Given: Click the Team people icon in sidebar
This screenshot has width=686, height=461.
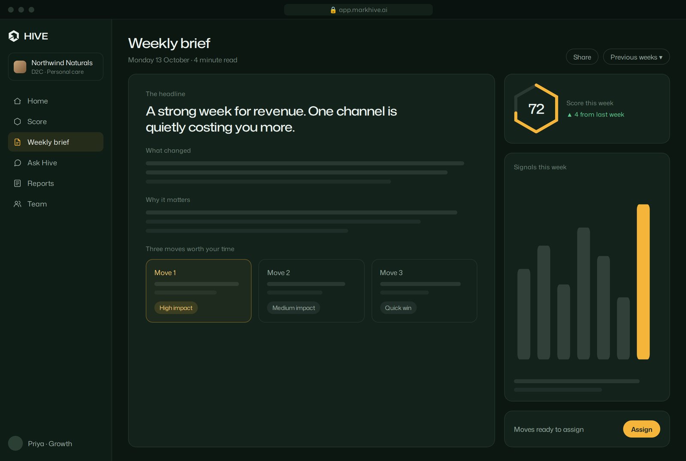Looking at the screenshot, I should tap(18, 204).
